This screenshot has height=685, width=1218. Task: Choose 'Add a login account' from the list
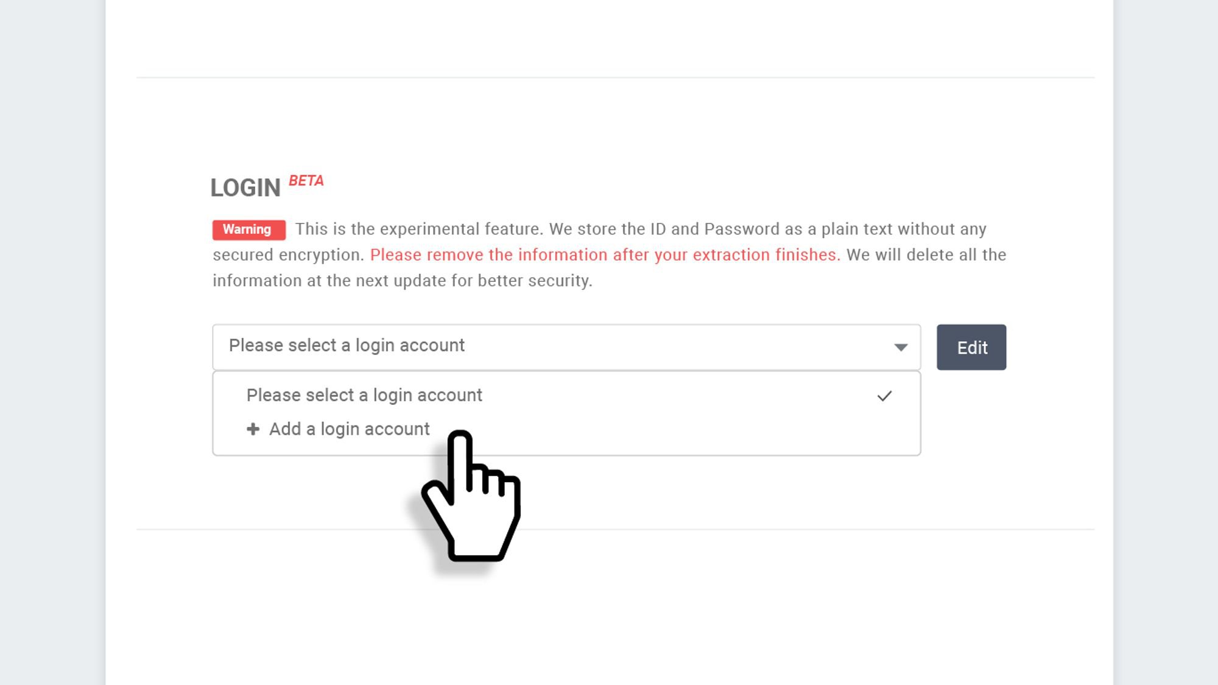tap(350, 429)
